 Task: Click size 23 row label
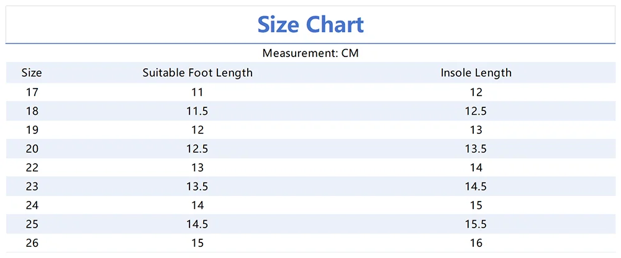(x=32, y=187)
